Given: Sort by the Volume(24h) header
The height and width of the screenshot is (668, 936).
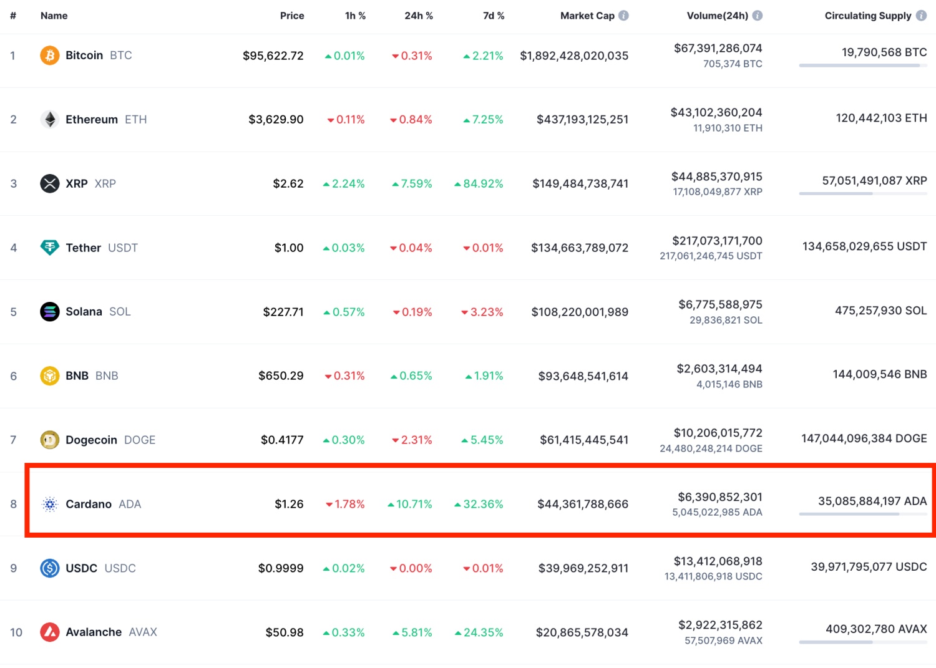Looking at the screenshot, I should (x=718, y=16).
